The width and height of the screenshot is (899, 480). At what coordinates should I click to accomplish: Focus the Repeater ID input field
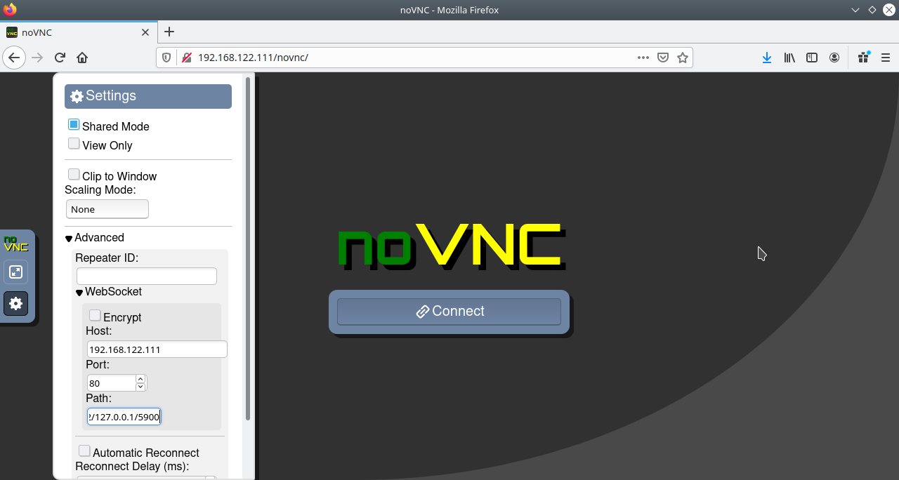pos(147,276)
